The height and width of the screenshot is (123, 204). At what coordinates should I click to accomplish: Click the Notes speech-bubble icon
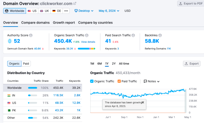145,81
